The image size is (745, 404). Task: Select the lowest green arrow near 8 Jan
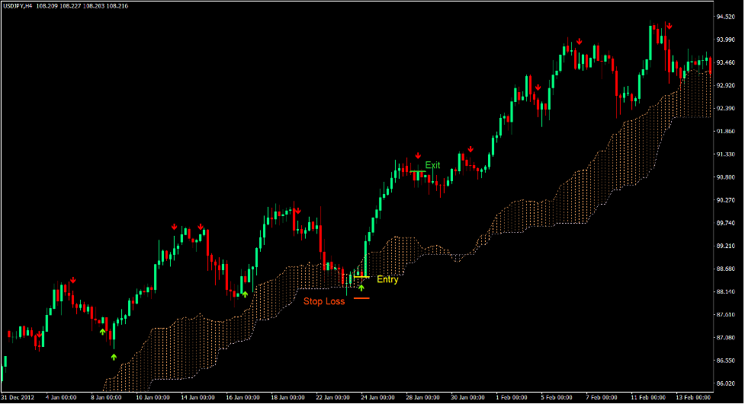[114, 357]
